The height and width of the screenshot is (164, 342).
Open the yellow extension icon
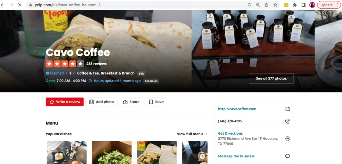click(286, 5)
